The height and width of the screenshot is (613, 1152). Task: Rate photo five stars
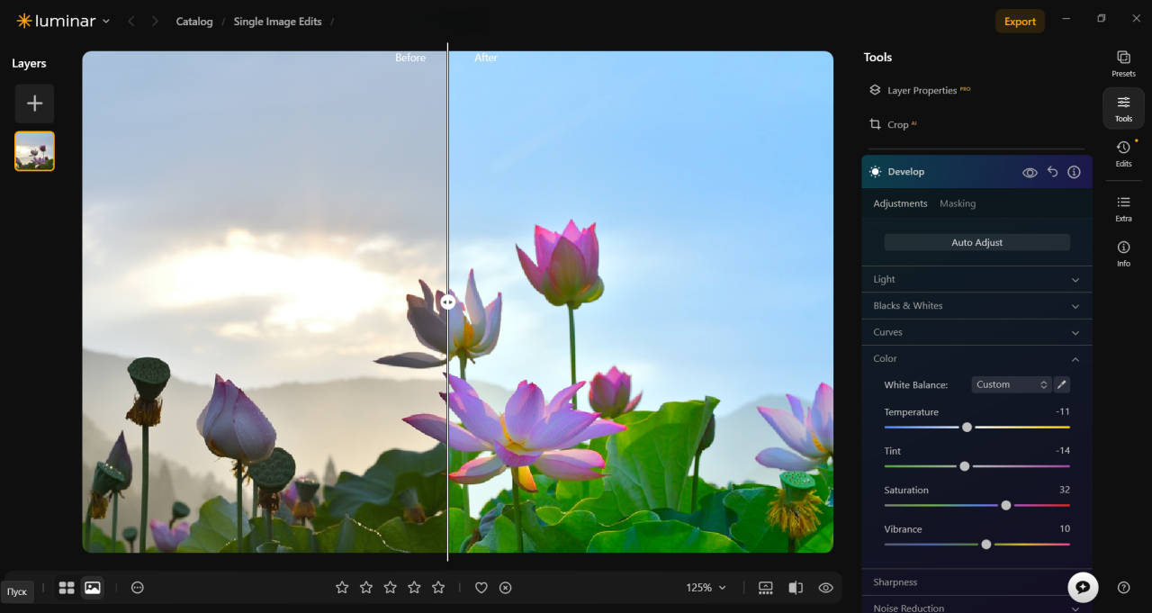(438, 588)
